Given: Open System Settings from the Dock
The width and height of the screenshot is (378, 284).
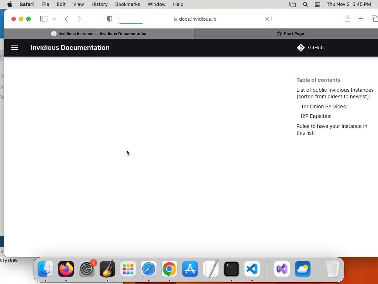Looking at the screenshot, I should click(x=87, y=269).
